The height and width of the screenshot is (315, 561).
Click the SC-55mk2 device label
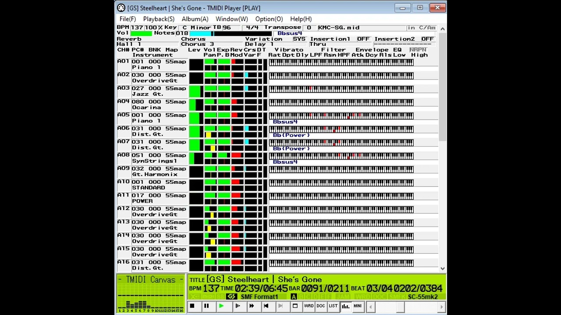click(423, 297)
